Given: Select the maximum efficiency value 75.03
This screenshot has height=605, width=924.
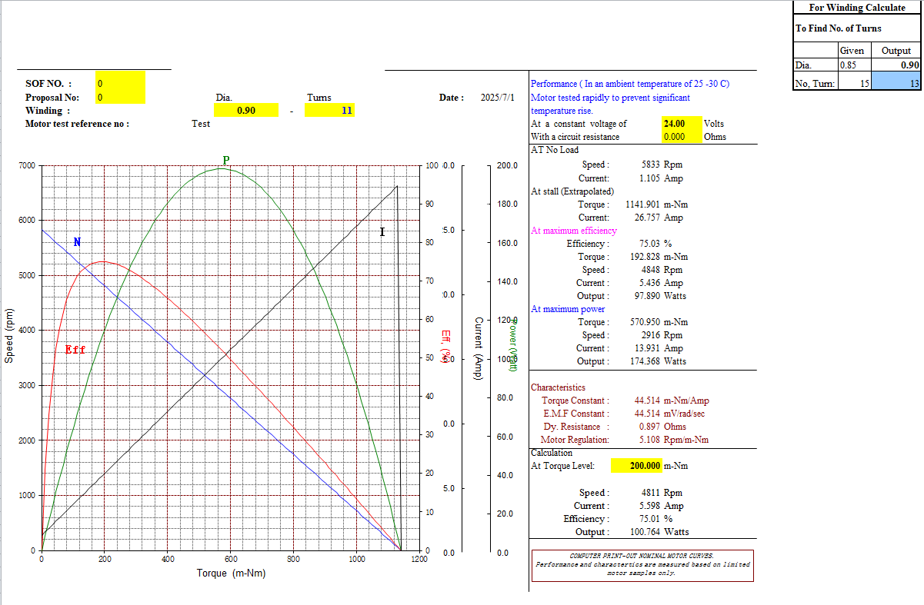Looking at the screenshot, I should coord(650,244).
